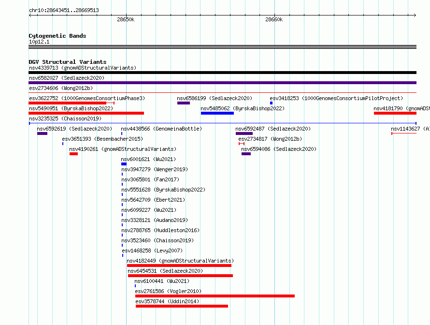
Task: Select the red nsv4190261 variant block
Action: click(x=73, y=154)
